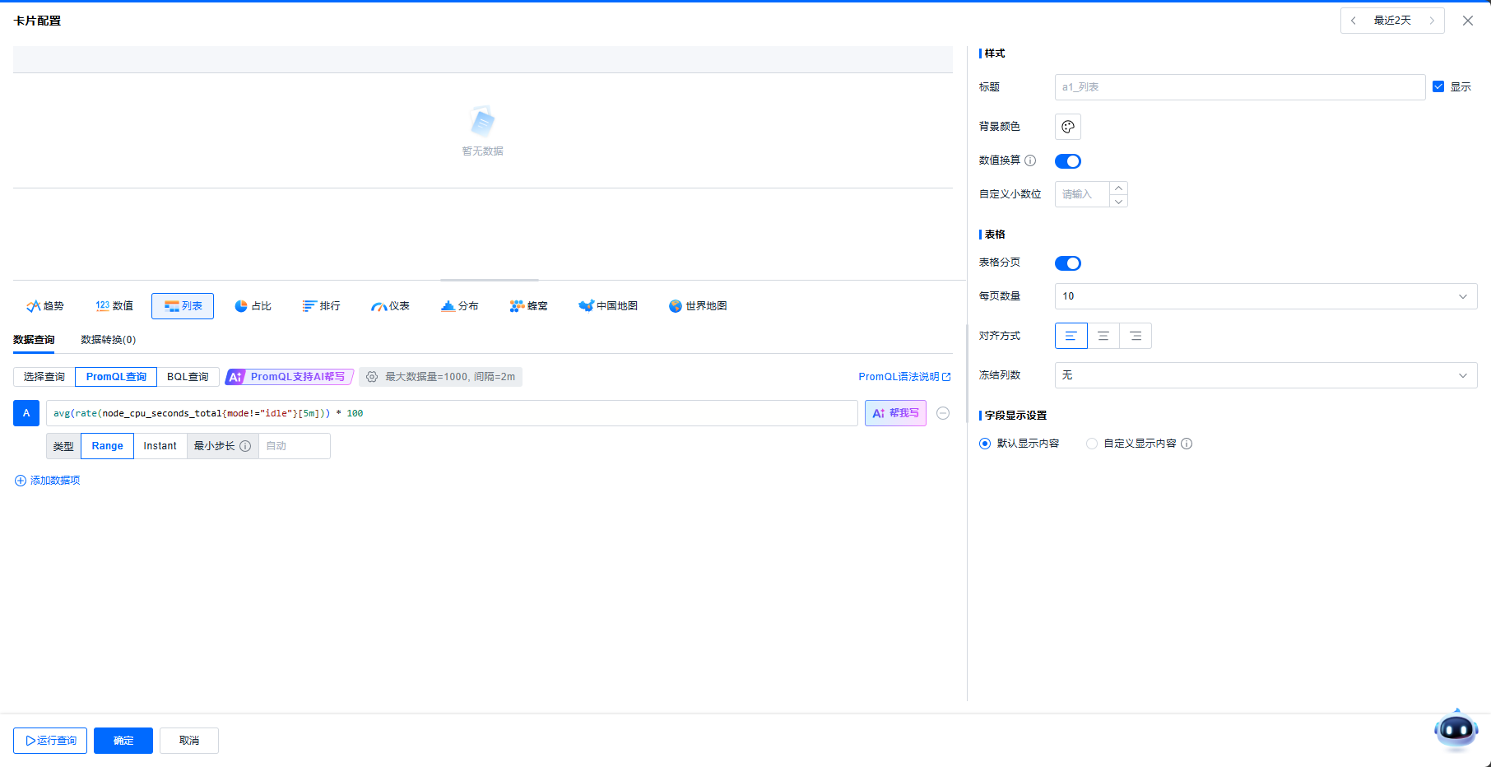Image resolution: width=1491 pixels, height=767 pixels.
Task: Remove query A with minus icon
Action: coord(943,413)
